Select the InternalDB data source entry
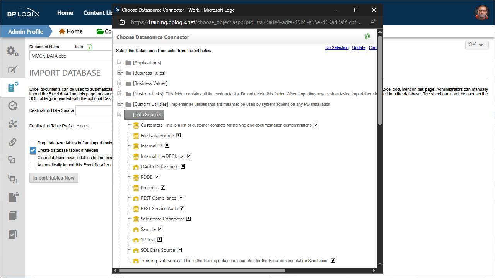The image size is (495, 278). click(x=152, y=146)
